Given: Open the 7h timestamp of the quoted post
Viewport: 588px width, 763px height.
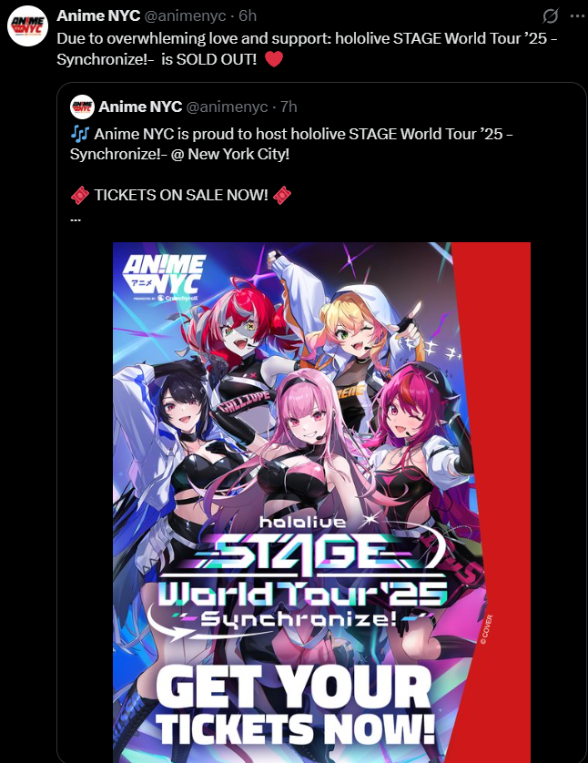Looking at the screenshot, I should tap(289, 107).
